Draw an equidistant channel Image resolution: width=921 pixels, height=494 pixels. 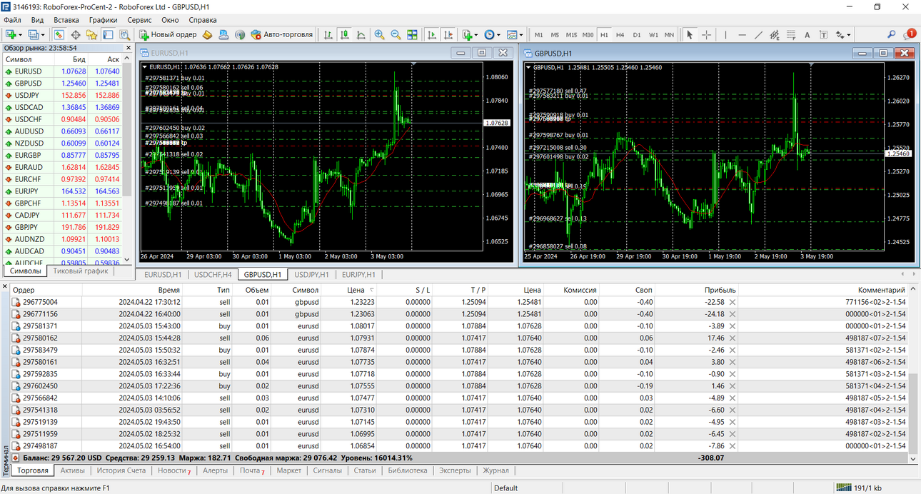(775, 34)
